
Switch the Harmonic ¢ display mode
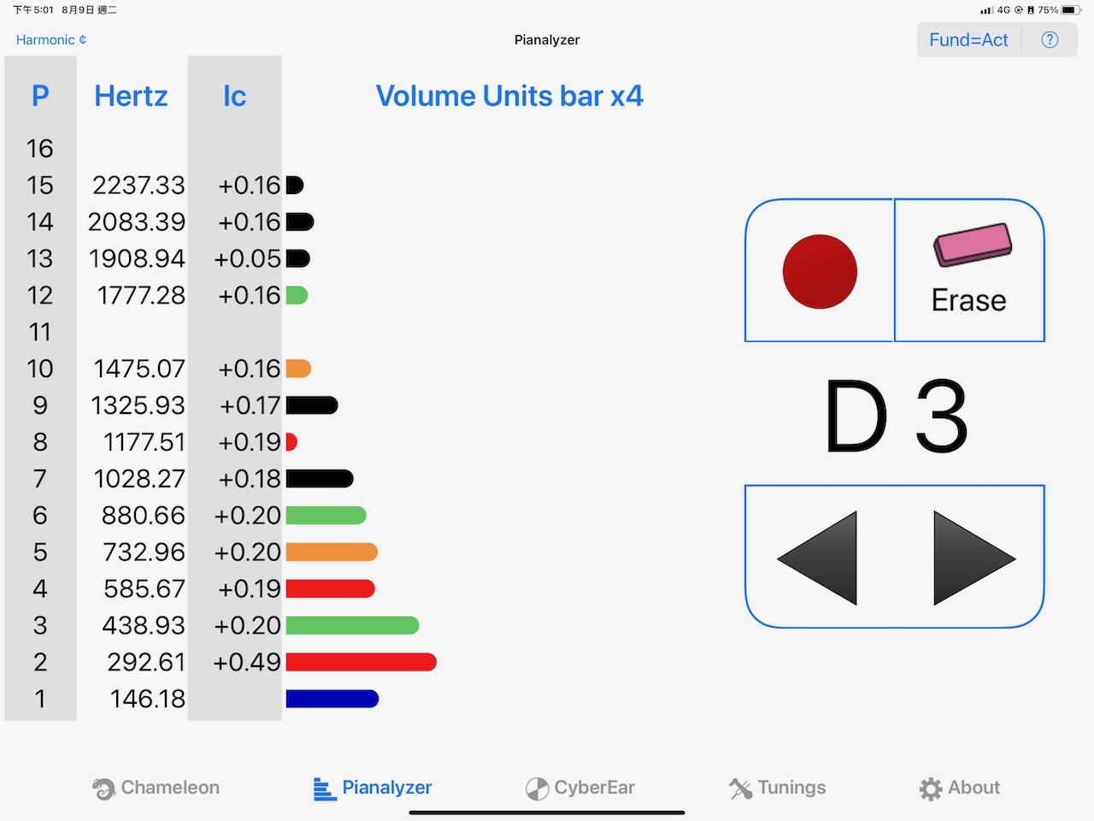coord(51,40)
